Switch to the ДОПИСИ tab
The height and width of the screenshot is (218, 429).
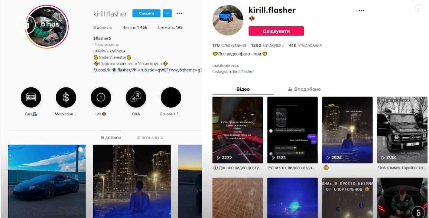111,138
